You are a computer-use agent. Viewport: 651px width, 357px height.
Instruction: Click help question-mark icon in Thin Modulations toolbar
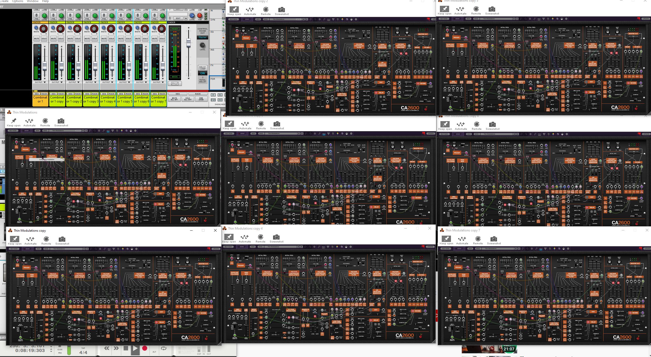coord(135,131)
